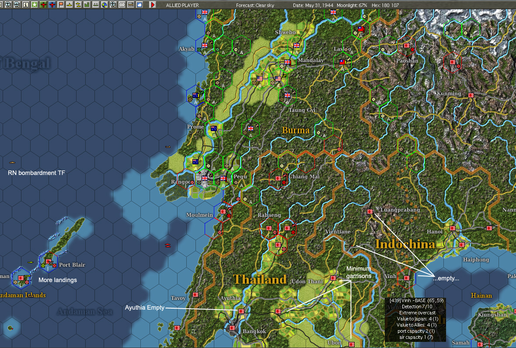This screenshot has width=516, height=348.
Task: Select the British unit at Akyab
Action: (x=205, y=45)
